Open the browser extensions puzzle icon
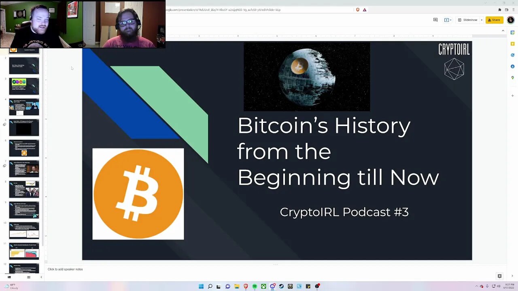This screenshot has width=518, height=291. coord(500,10)
